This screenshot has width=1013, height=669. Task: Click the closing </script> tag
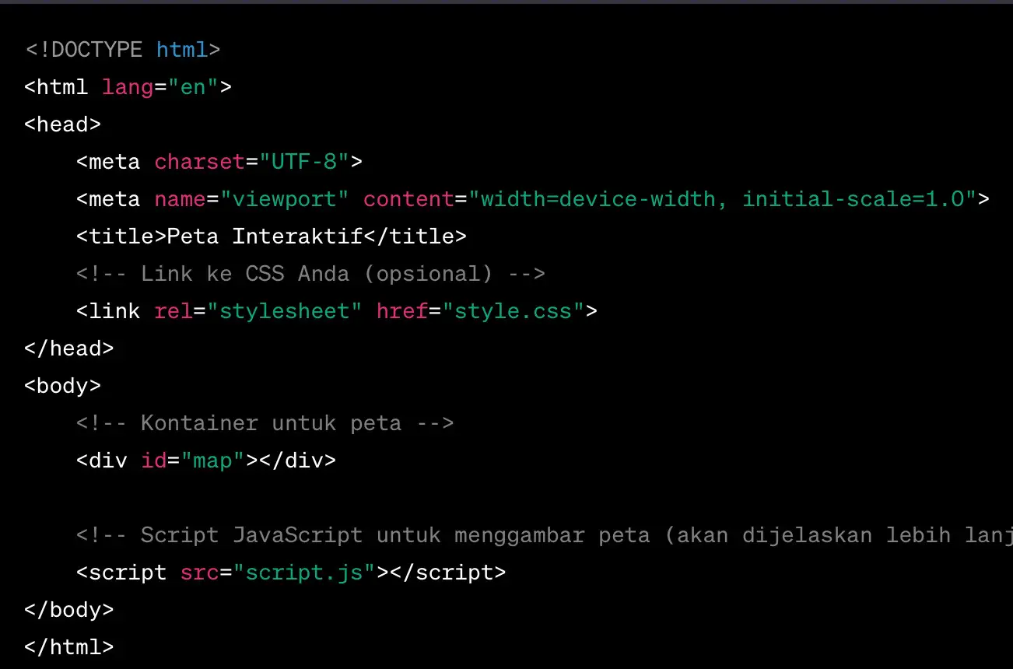point(448,573)
